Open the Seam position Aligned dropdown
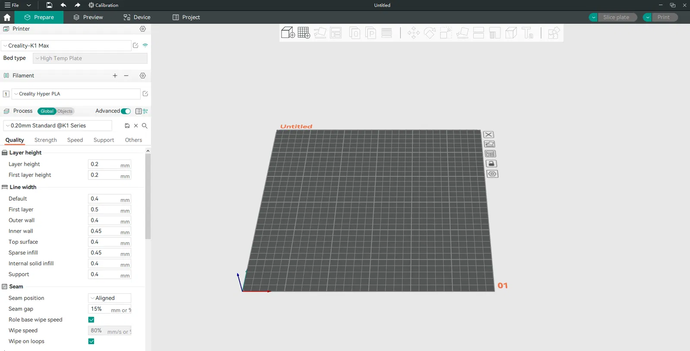This screenshot has width=690, height=351. pos(110,298)
